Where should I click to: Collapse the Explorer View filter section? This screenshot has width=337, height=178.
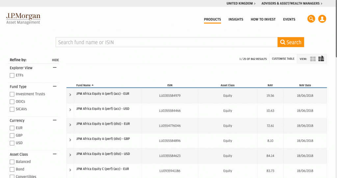pyautogui.click(x=55, y=67)
